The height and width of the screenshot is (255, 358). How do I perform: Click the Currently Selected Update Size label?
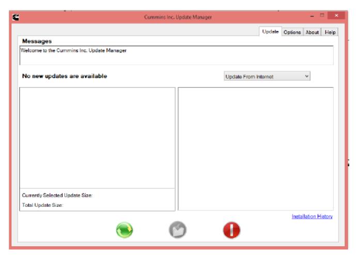57,196
